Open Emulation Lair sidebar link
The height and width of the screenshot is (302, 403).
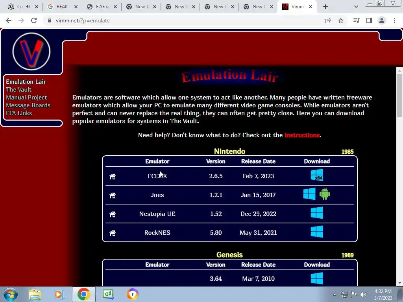click(26, 82)
